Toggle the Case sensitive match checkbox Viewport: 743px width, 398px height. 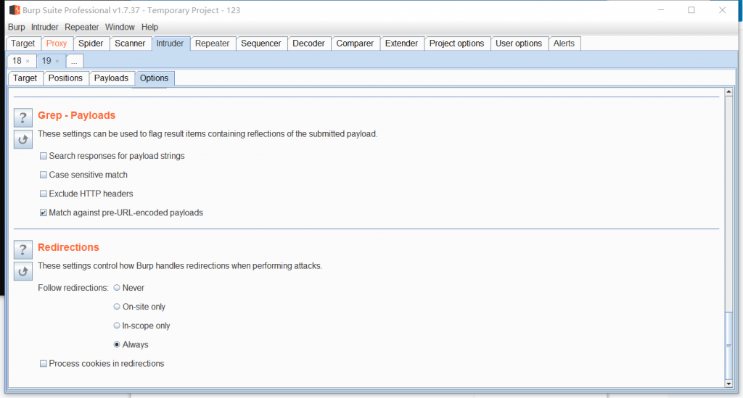tap(44, 175)
